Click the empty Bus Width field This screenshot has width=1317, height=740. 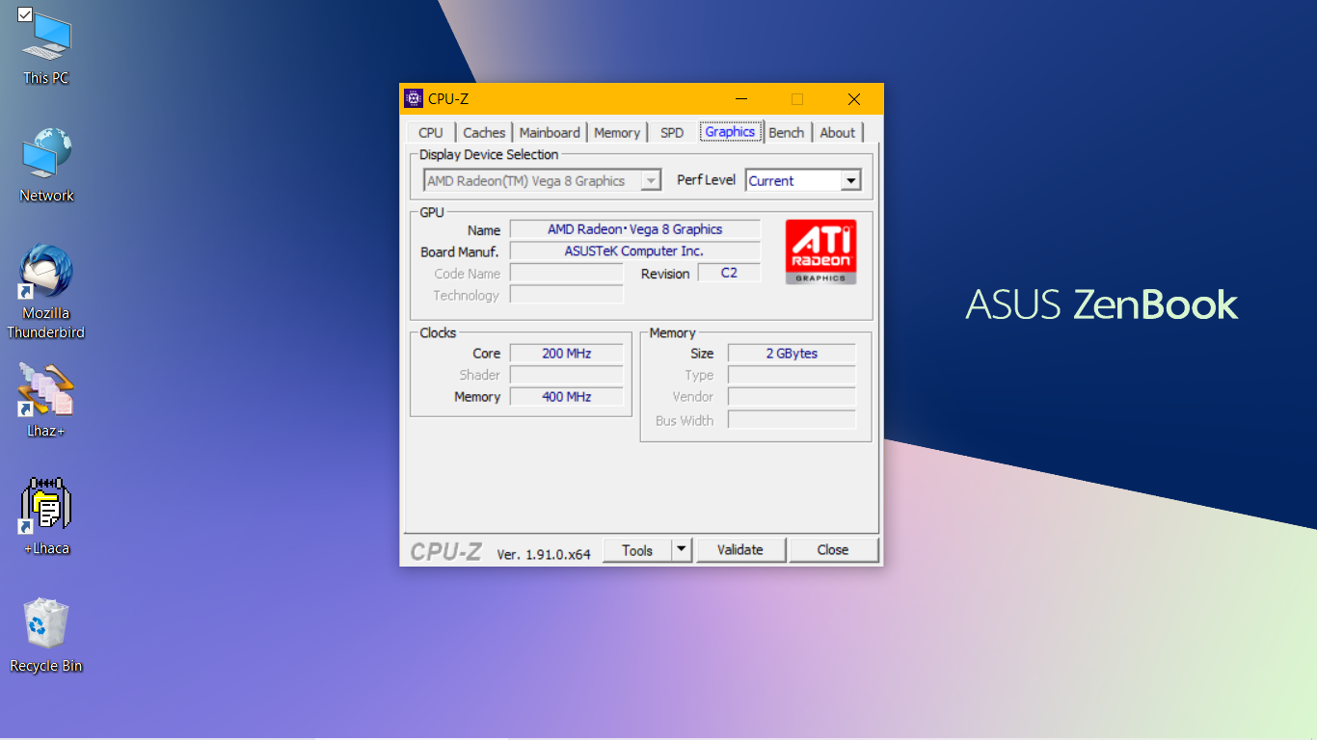coord(792,420)
